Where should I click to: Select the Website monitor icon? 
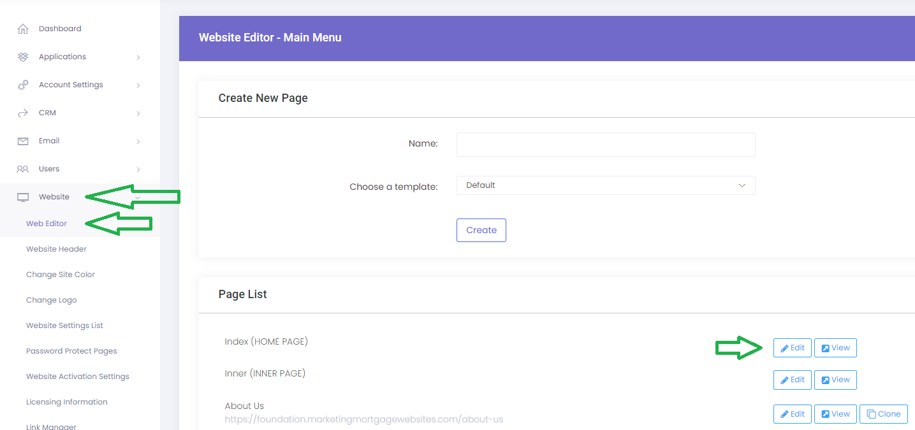pyautogui.click(x=22, y=196)
